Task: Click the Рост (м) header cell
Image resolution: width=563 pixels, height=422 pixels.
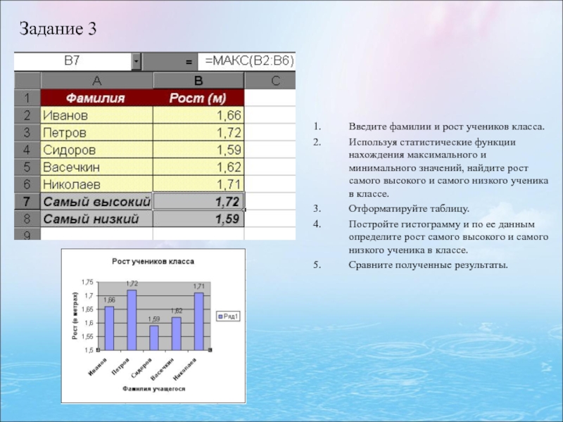Action: click(x=198, y=97)
